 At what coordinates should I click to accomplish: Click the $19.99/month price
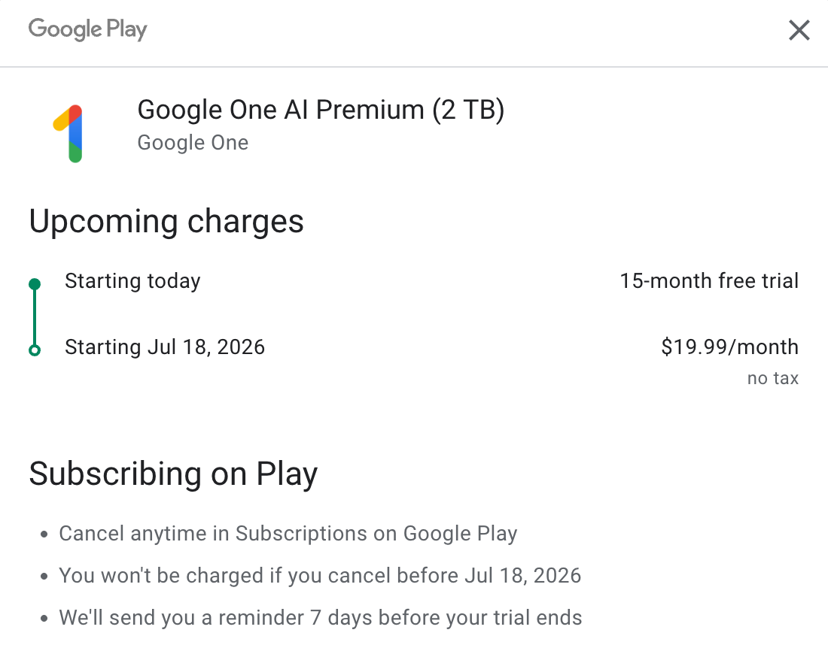pyautogui.click(x=730, y=347)
